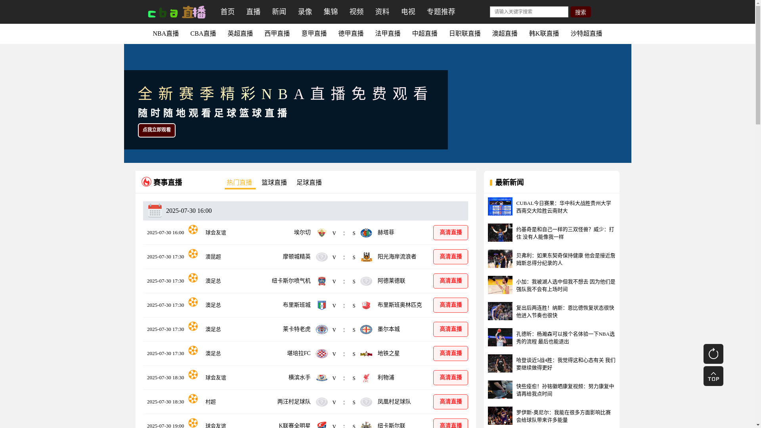Viewport: 761px width, 428px height.
Task: Click 阳光海岸流浪者 team crest
Action: (366, 257)
